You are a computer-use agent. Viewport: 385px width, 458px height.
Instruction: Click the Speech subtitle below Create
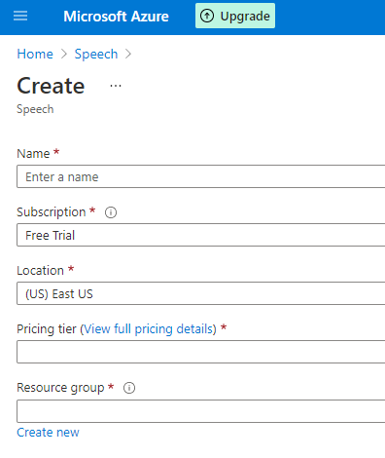tap(35, 109)
